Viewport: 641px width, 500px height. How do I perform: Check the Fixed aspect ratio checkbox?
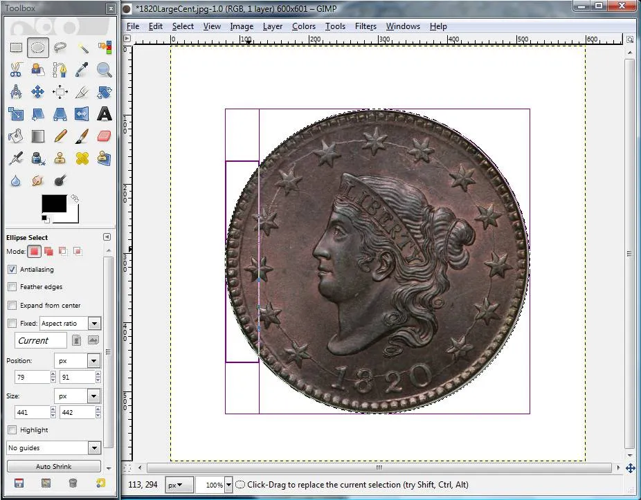12,323
